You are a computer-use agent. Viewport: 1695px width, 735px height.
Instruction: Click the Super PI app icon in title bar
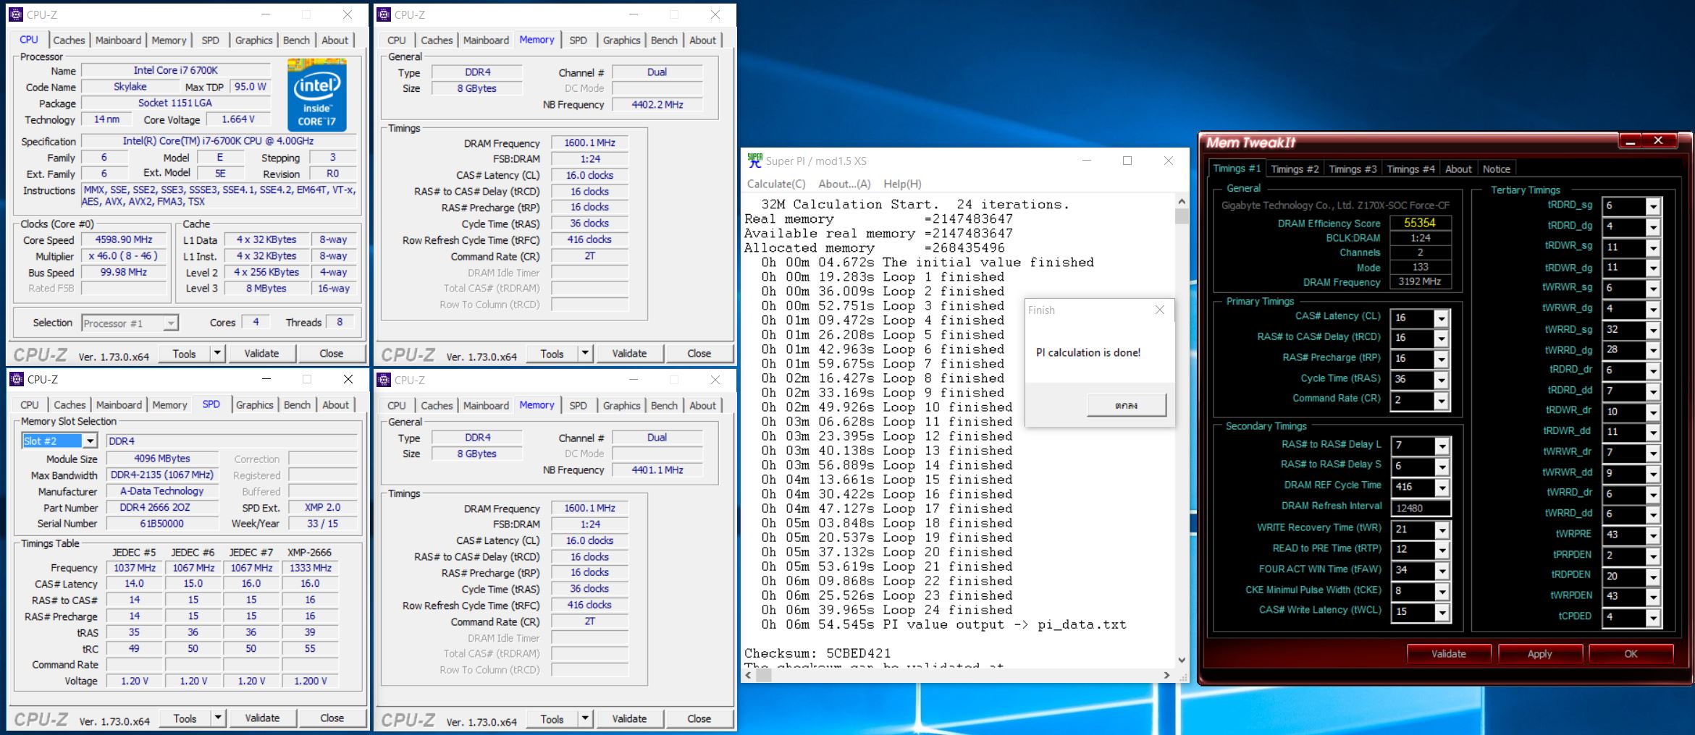(754, 161)
